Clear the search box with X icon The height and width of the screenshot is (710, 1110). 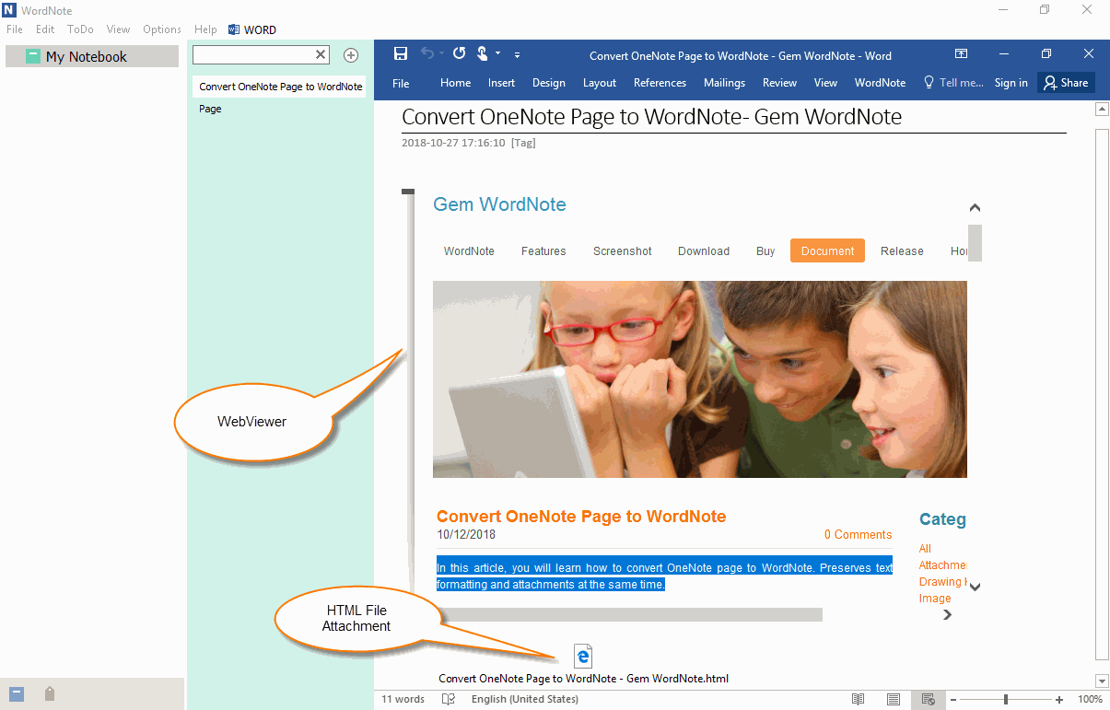(321, 55)
